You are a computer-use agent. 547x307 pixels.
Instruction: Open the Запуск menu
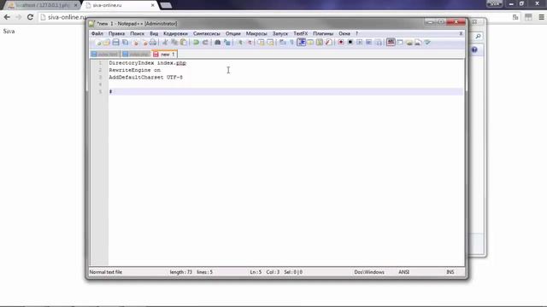[x=280, y=33]
